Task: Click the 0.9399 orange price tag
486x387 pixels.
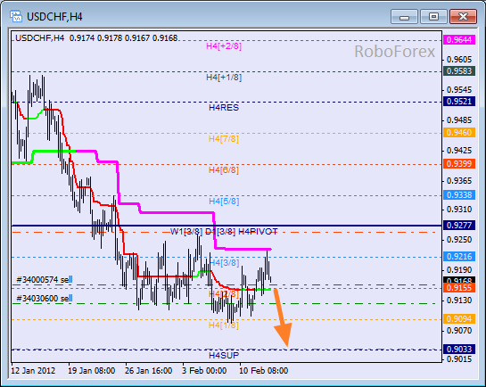Action: click(459, 163)
